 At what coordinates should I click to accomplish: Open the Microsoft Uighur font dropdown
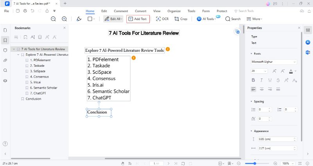pyautogui.click(x=274, y=62)
